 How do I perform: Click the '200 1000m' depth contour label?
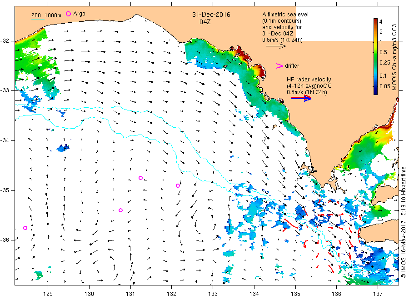pyautogui.click(x=46, y=15)
